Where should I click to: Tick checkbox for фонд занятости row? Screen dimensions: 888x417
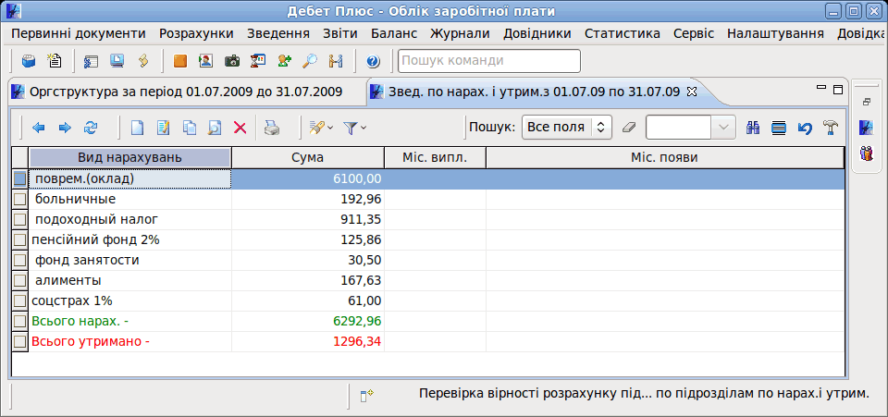(19, 260)
